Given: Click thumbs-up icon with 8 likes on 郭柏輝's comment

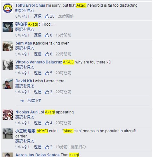Looking at the screenshot, I should [x=47, y=35].
